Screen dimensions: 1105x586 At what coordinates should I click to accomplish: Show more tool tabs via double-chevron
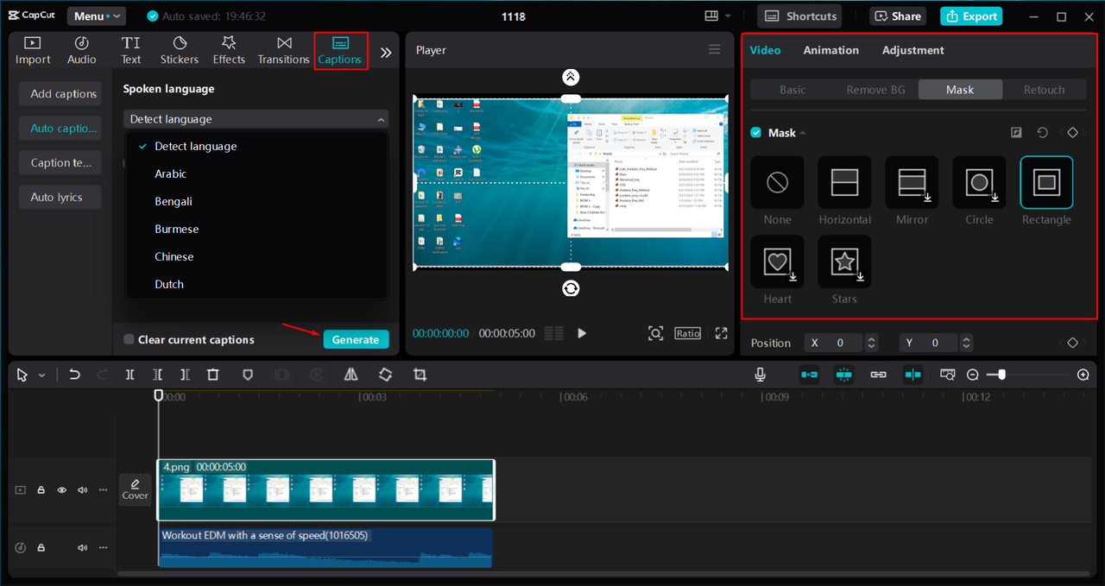pos(386,53)
